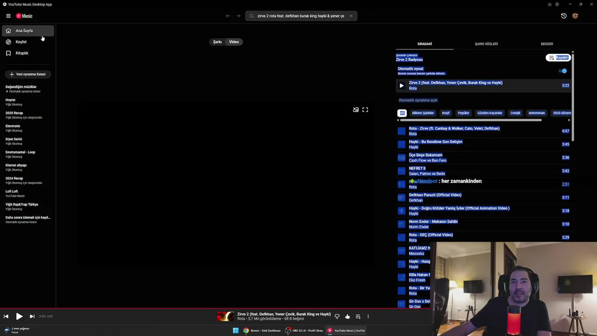
Task: Select the Enerjik filter chip
Action: 515,113
